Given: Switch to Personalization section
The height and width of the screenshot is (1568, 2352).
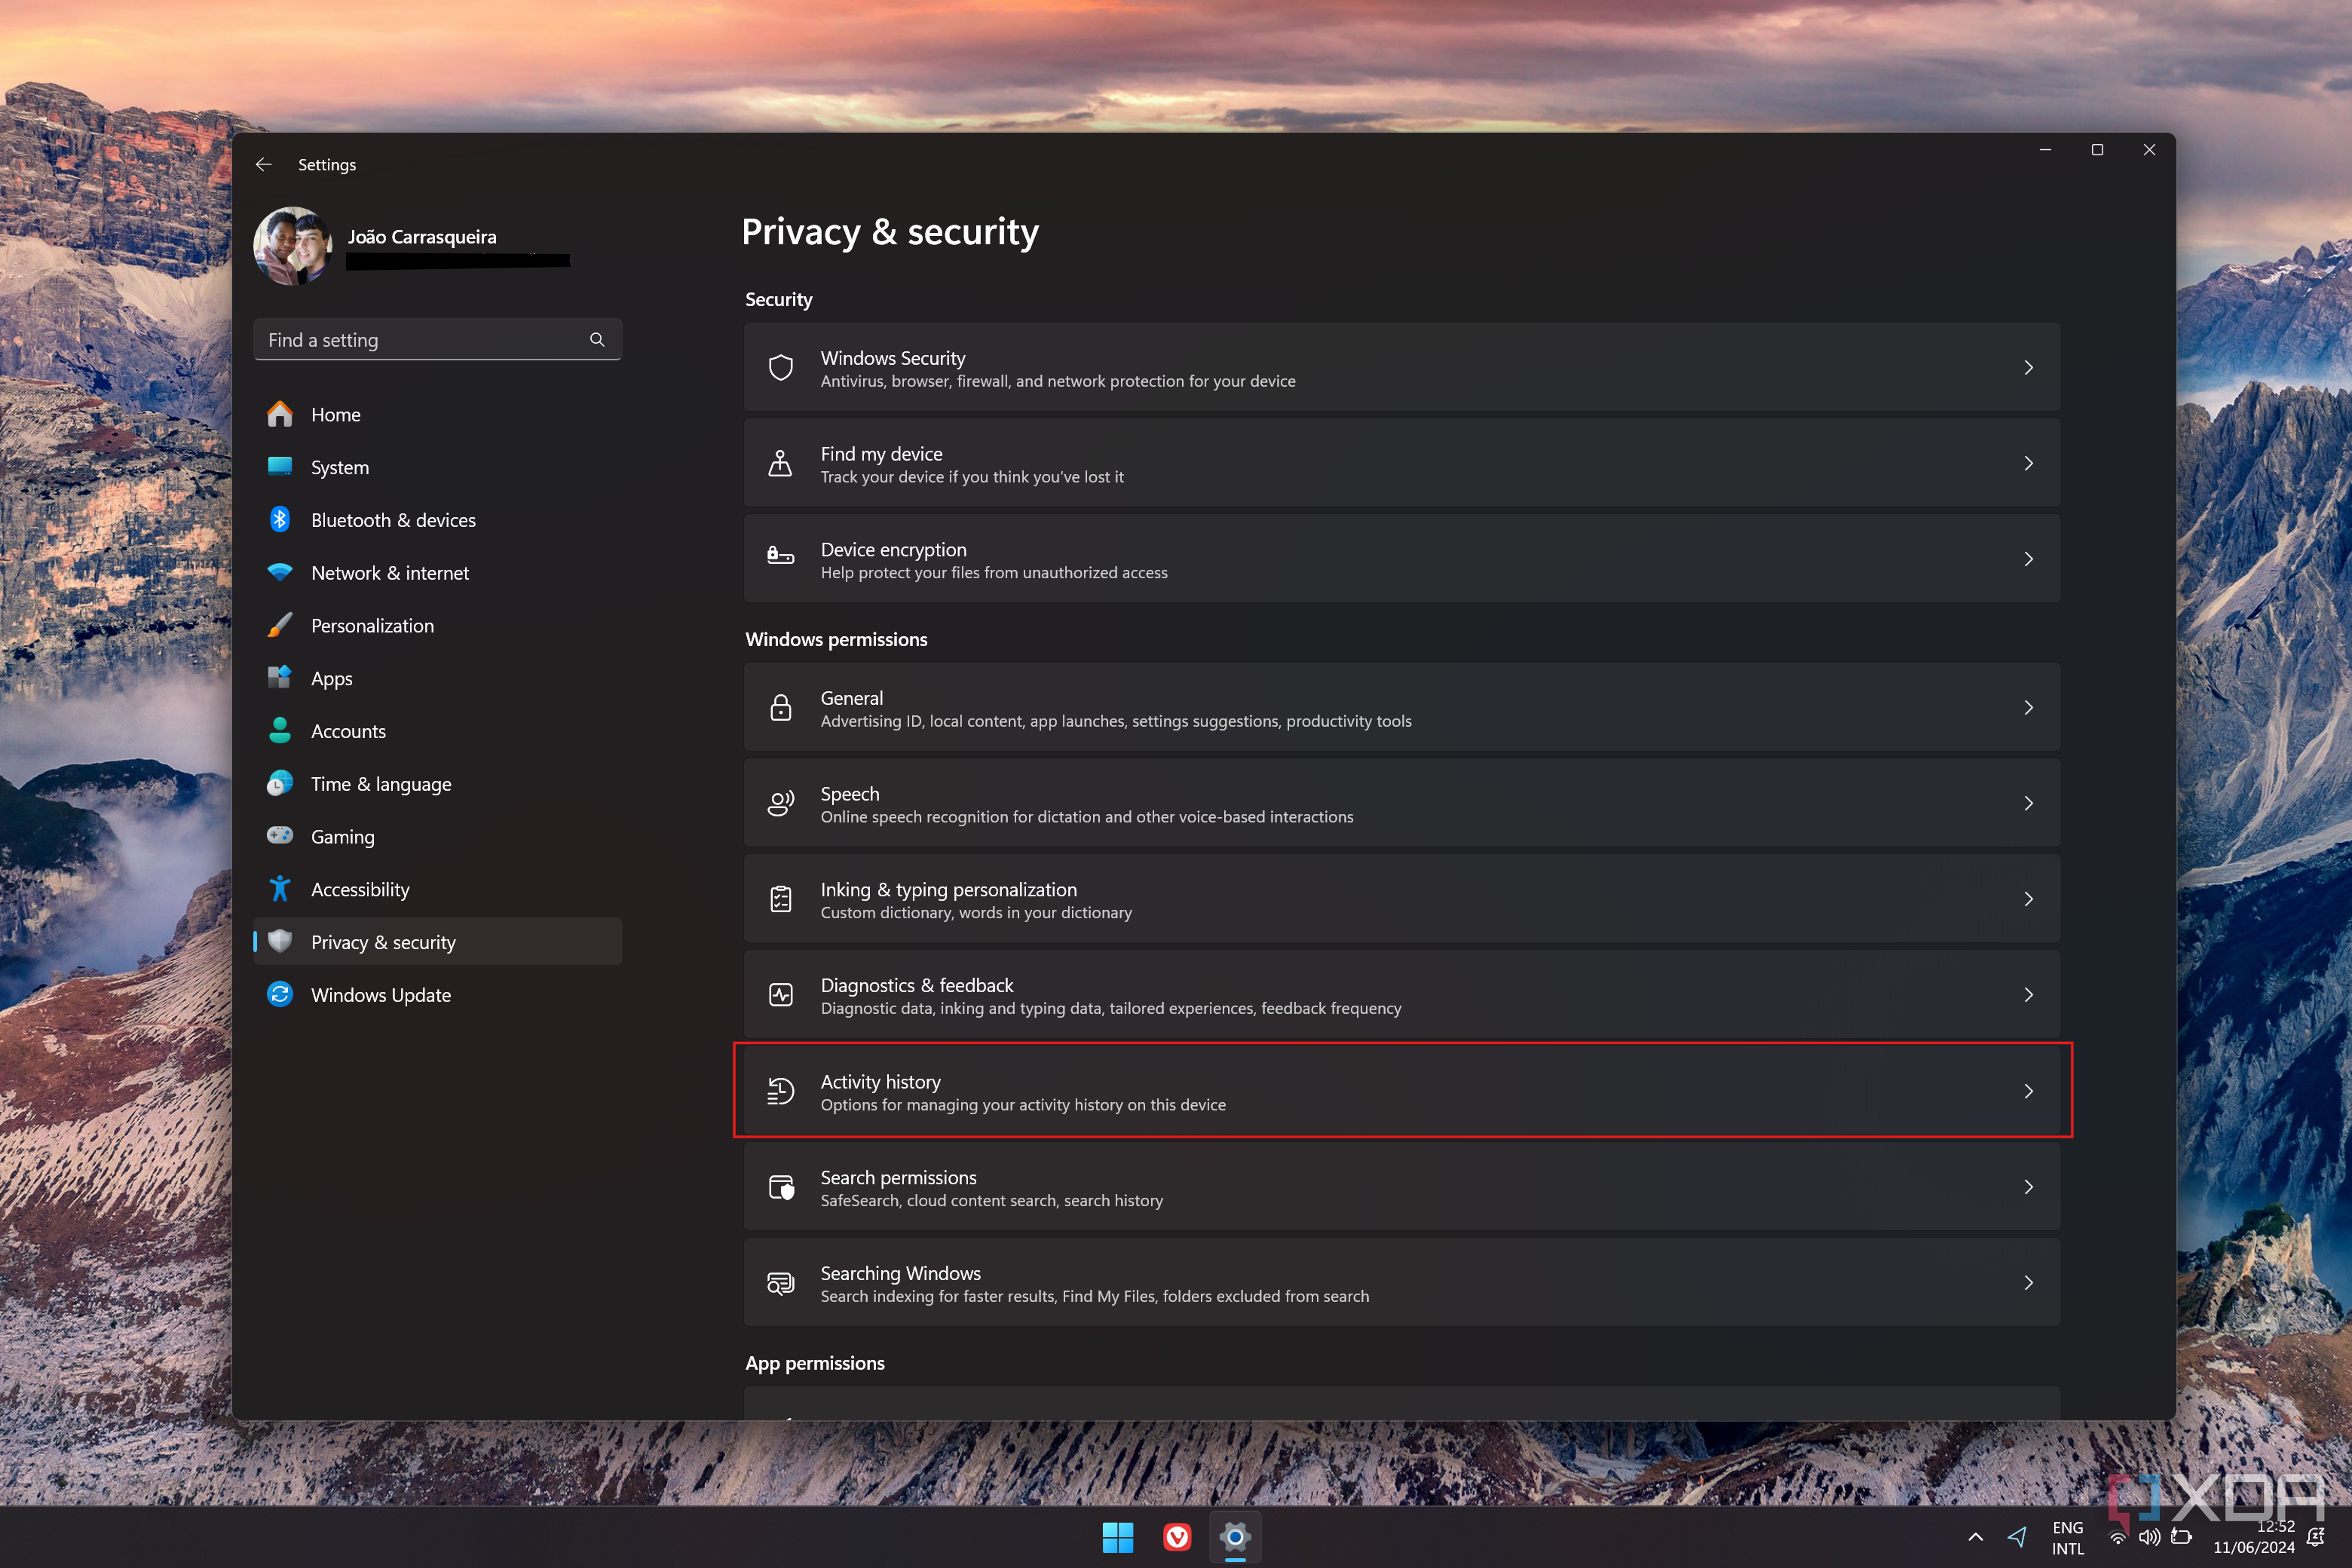Looking at the screenshot, I should click(x=437, y=625).
